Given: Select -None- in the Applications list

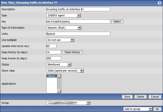Looking at the screenshot, I should 51,76.
